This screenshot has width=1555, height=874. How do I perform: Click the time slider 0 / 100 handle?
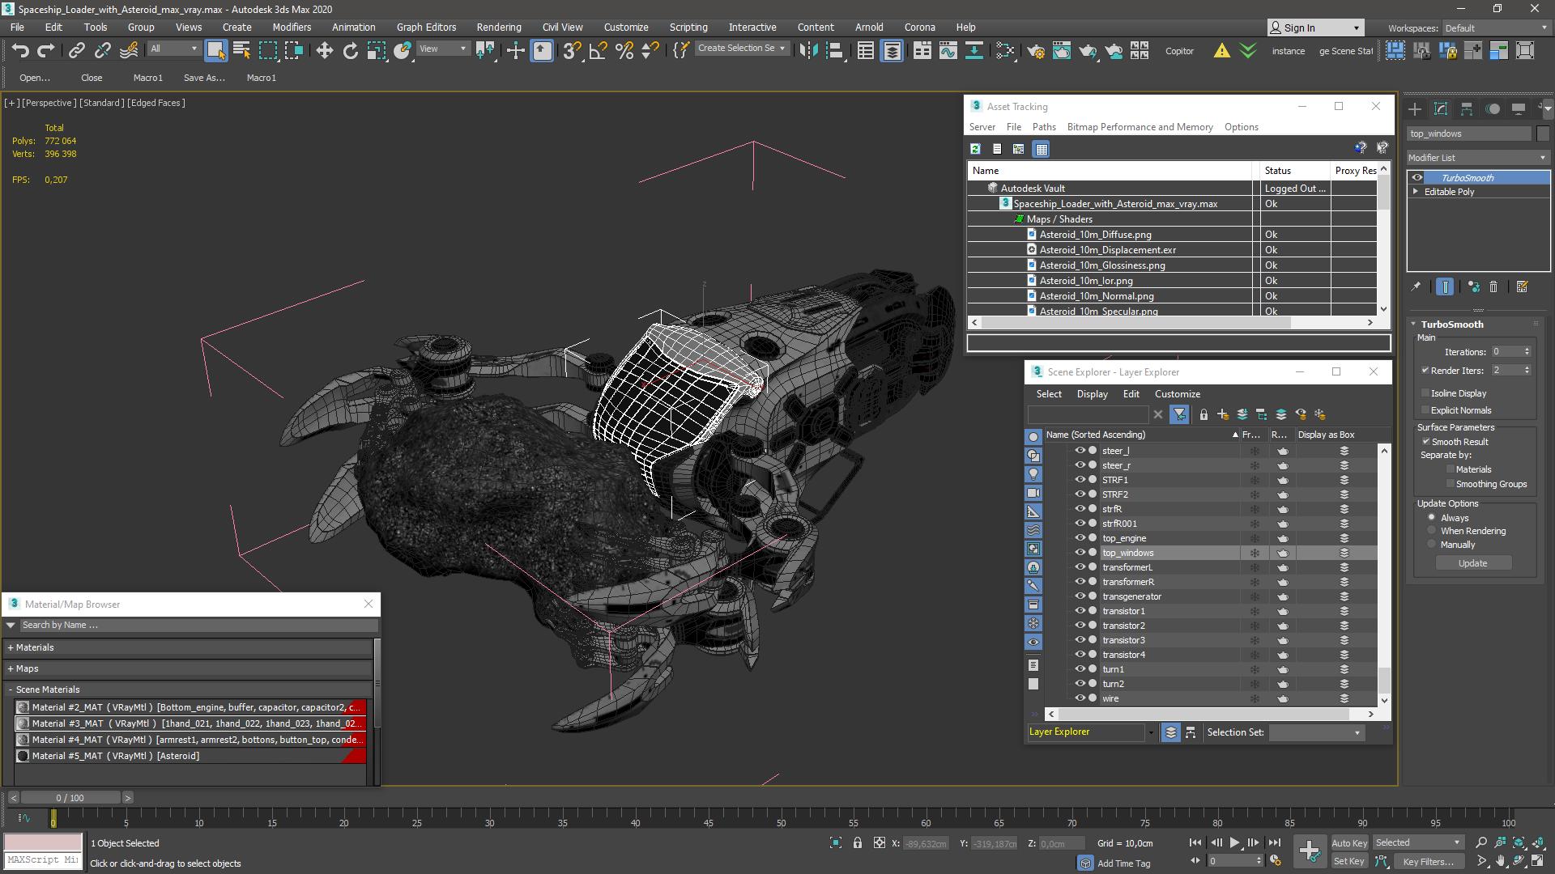[x=70, y=798]
